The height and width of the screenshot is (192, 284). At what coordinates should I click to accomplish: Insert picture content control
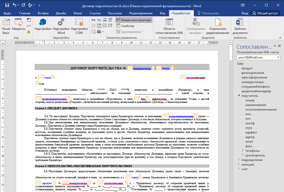105,20
